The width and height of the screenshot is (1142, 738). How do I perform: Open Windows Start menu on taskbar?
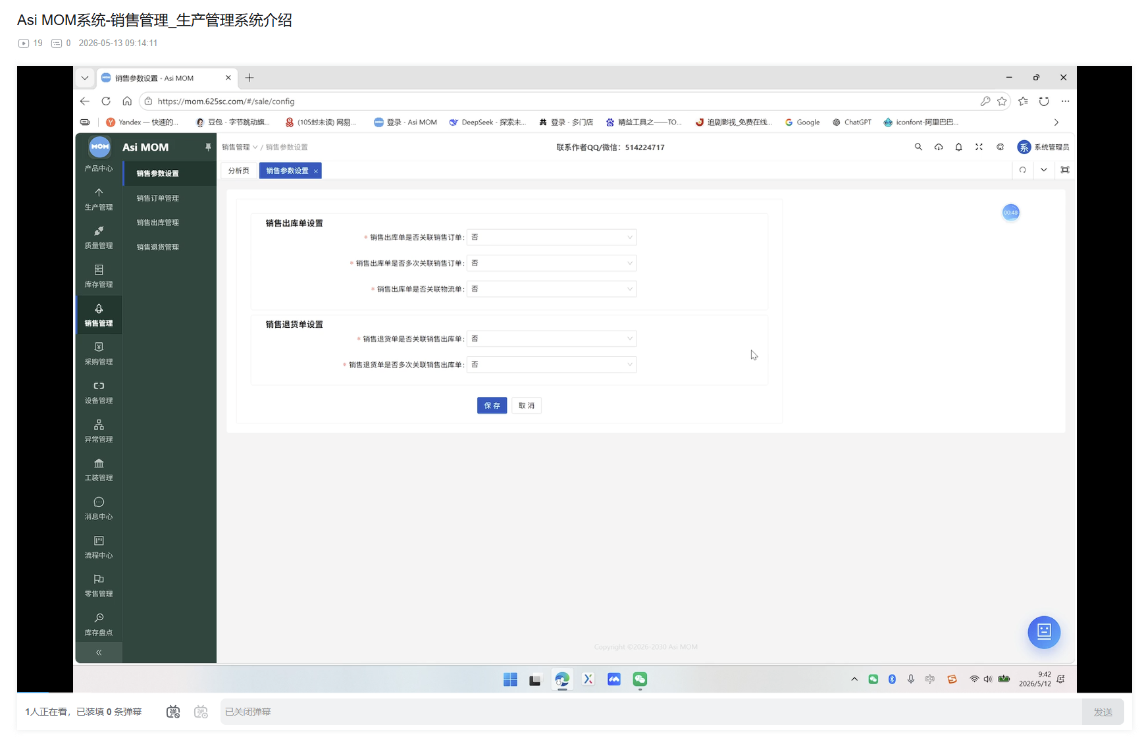[x=510, y=679]
